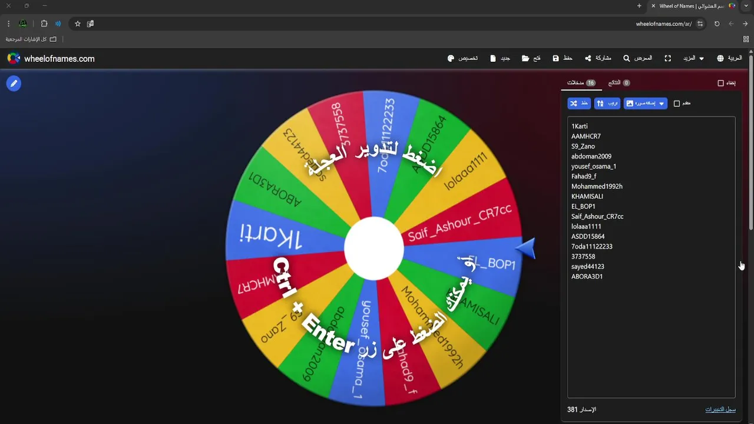Click the white center of the wheel
This screenshot has width=754, height=424.
(x=373, y=248)
